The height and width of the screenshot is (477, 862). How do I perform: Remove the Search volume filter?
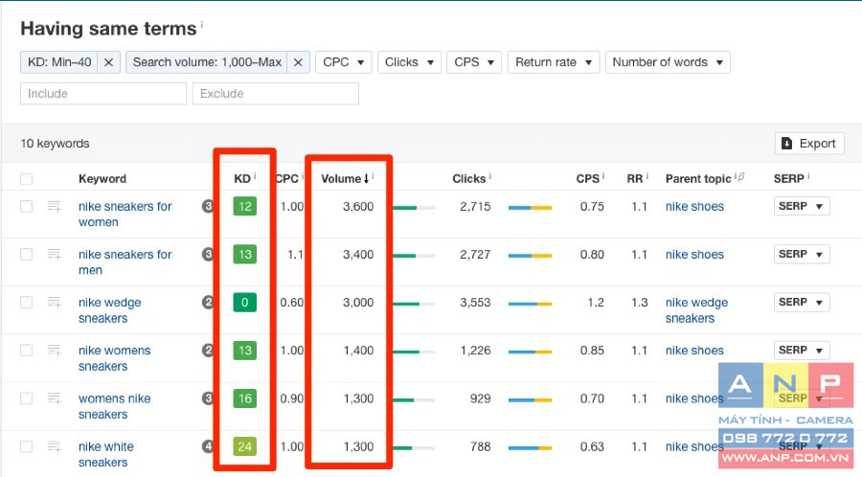click(x=298, y=62)
